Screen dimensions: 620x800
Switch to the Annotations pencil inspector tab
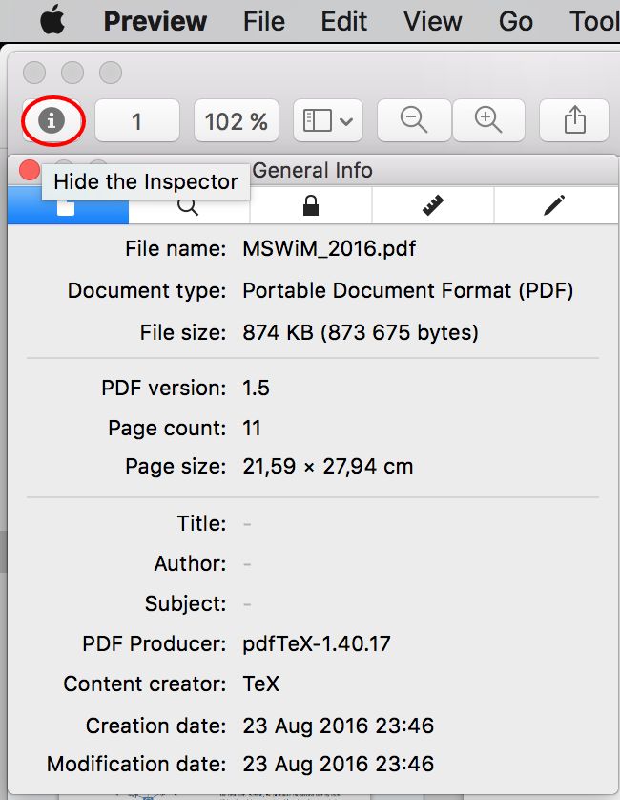(x=555, y=205)
